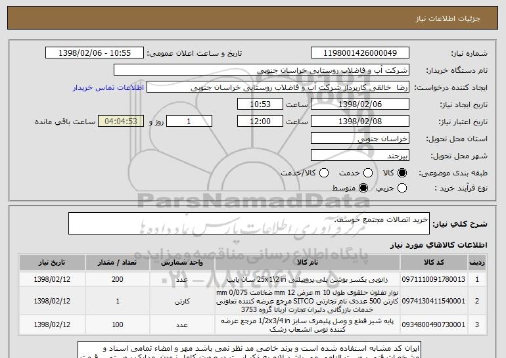Click the buyer organization name field
This screenshot has width=506, height=358.
coord(262,70)
